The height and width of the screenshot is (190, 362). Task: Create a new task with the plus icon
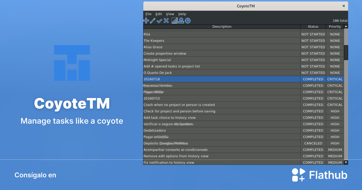tap(146, 21)
